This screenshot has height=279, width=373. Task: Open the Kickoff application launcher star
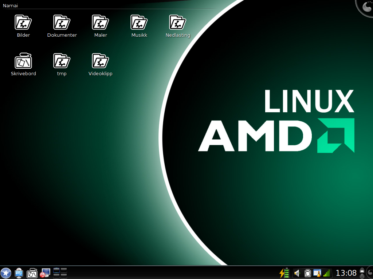pyautogui.click(x=6, y=273)
